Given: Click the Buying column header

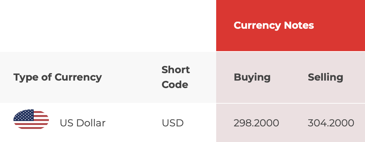Looking at the screenshot, I should [252, 77].
